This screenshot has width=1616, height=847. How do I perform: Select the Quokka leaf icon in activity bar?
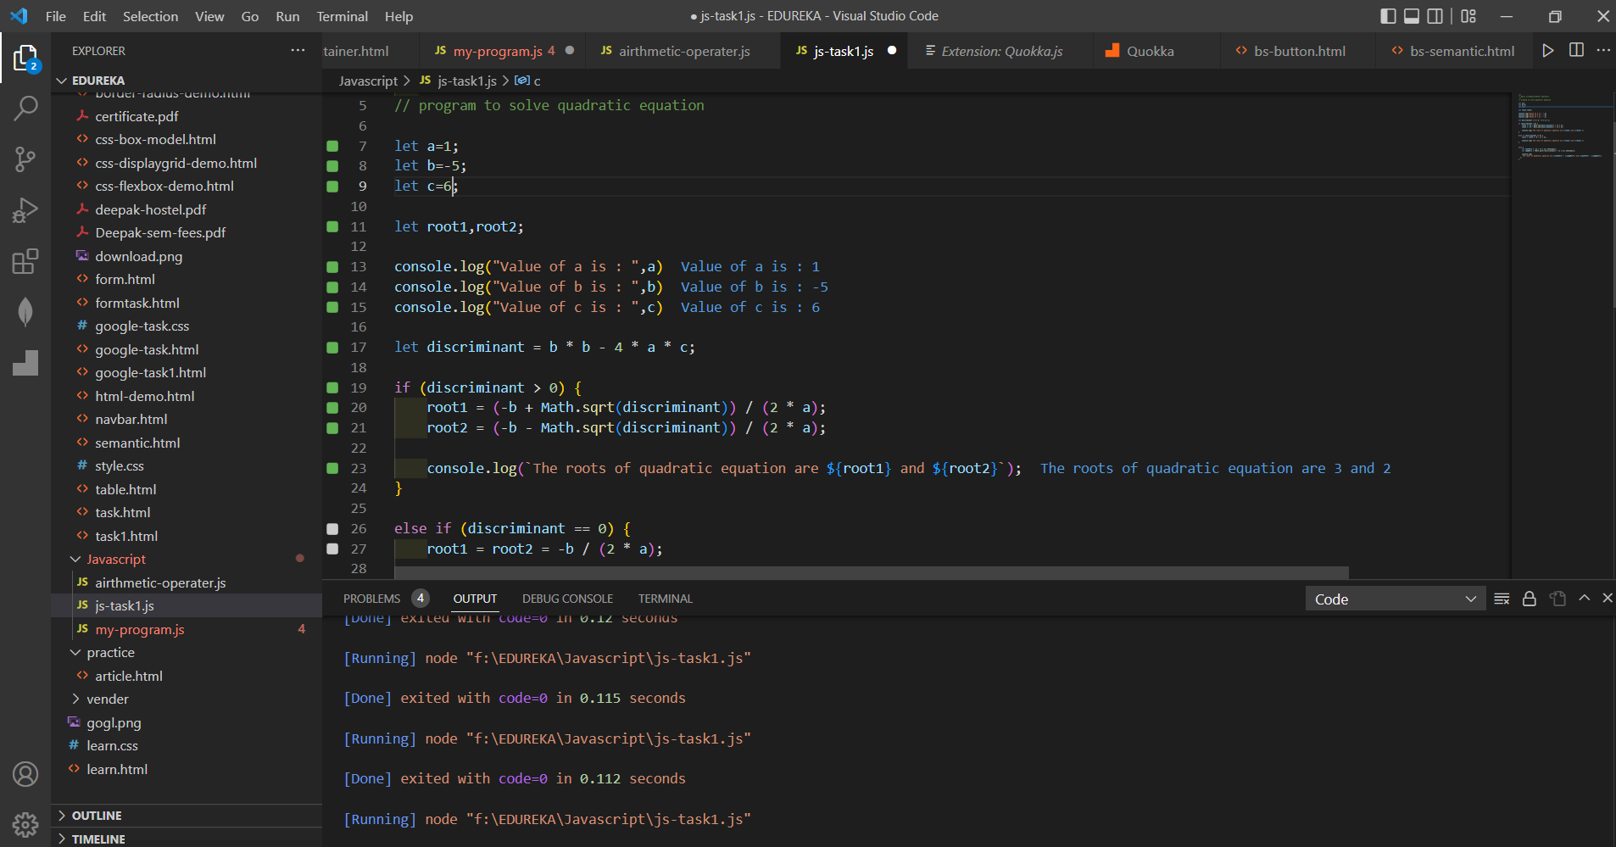tap(25, 312)
